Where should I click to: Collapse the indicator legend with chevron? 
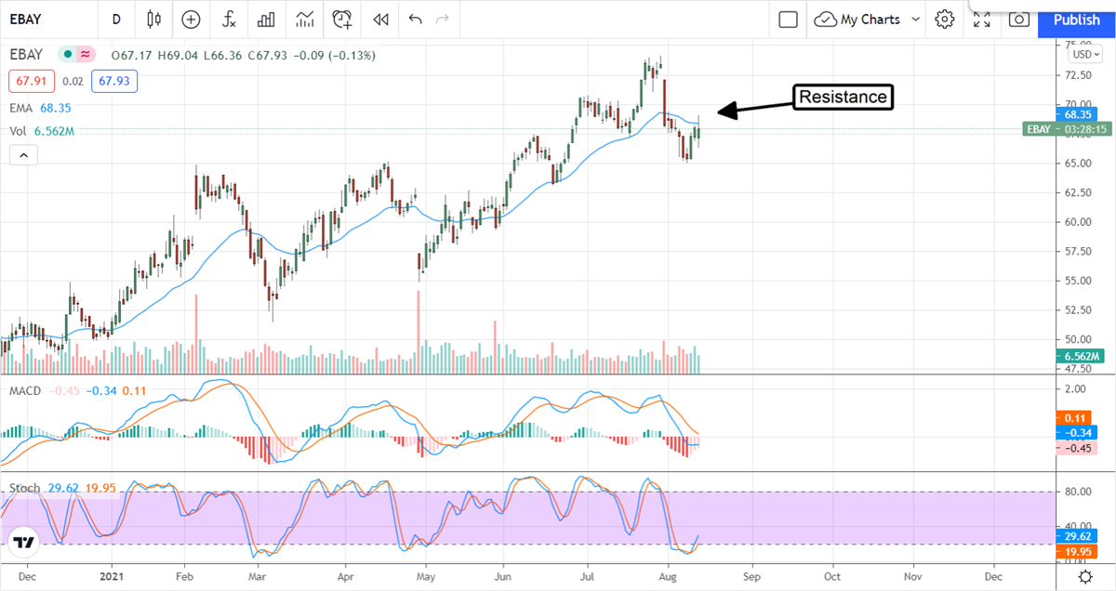click(23, 156)
